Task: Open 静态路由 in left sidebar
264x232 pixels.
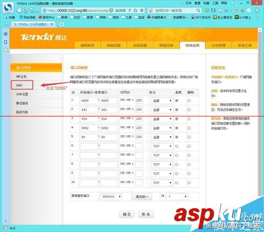Action: click(22, 103)
